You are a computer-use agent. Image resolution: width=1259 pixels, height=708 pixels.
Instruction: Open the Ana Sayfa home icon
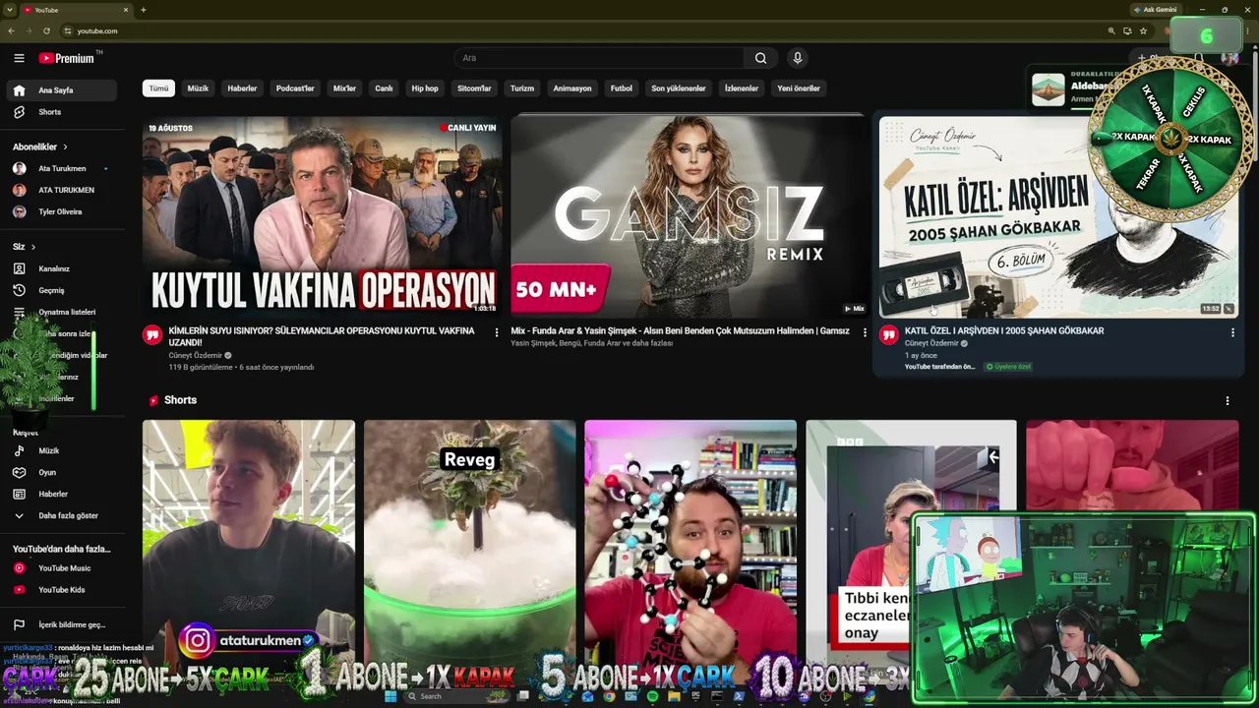(x=19, y=90)
